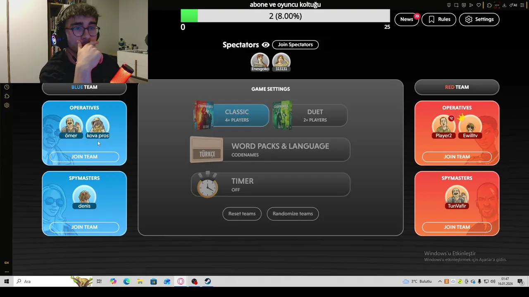
Task: Click denis spymaster avatar
Action: coord(84,197)
